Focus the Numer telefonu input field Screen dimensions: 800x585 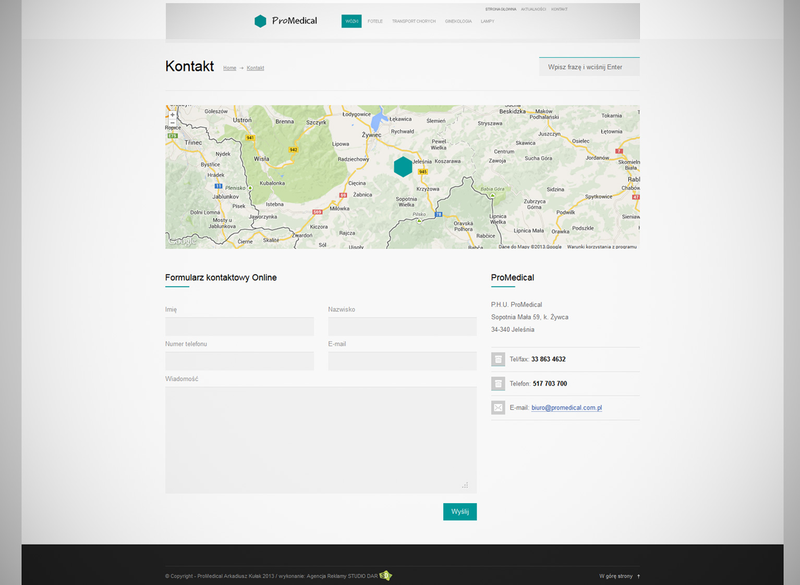[239, 361]
